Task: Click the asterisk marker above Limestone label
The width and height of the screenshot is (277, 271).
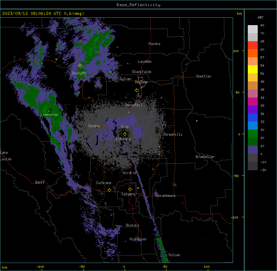Action: click(49, 111)
